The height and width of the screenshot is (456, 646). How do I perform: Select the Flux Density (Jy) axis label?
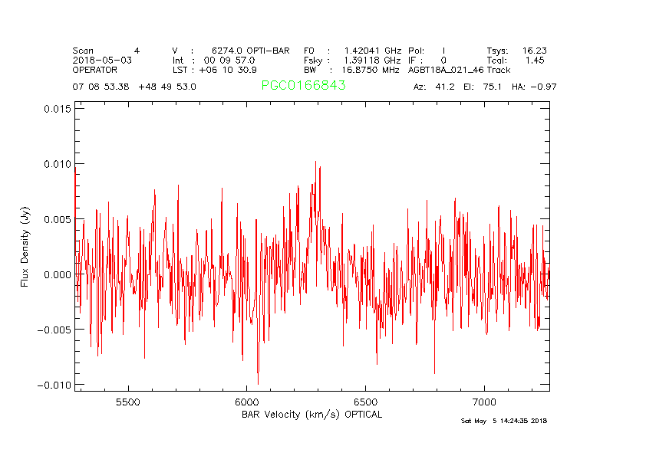pyautogui.click(x=25, y=246)
